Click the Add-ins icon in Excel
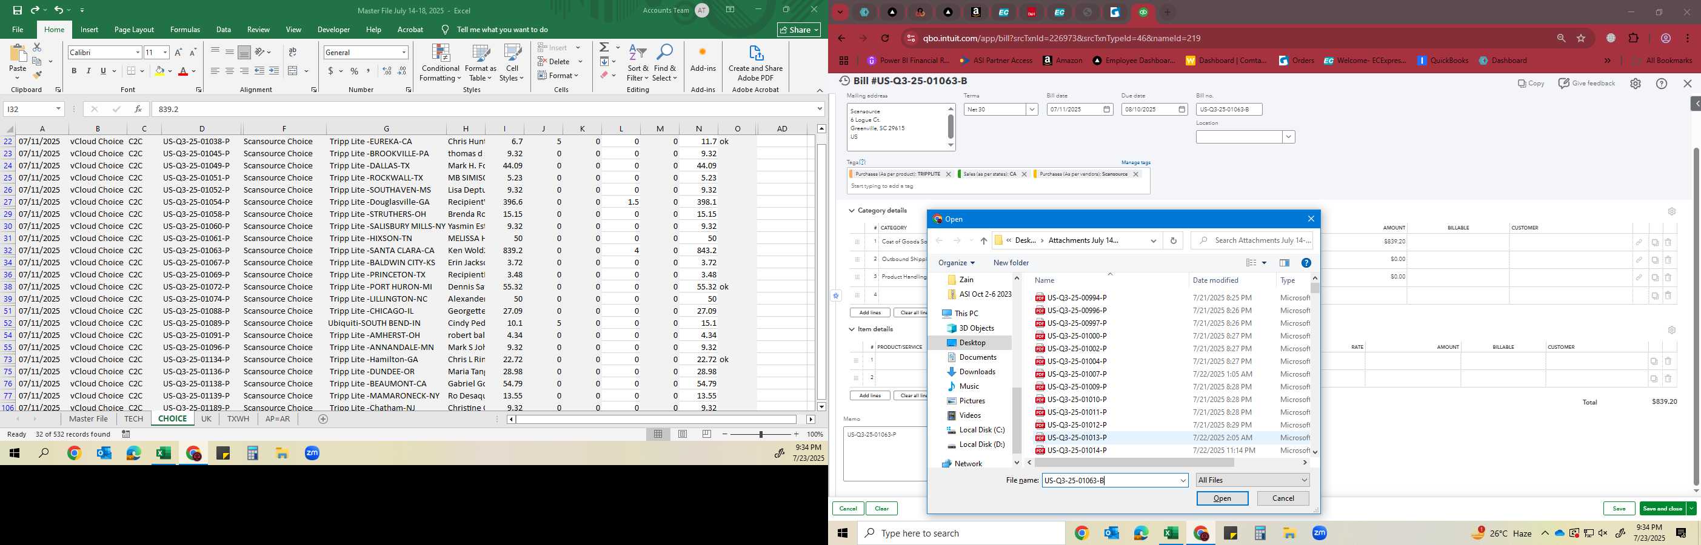The image size is (1701, 545). (x=703, y=58)
